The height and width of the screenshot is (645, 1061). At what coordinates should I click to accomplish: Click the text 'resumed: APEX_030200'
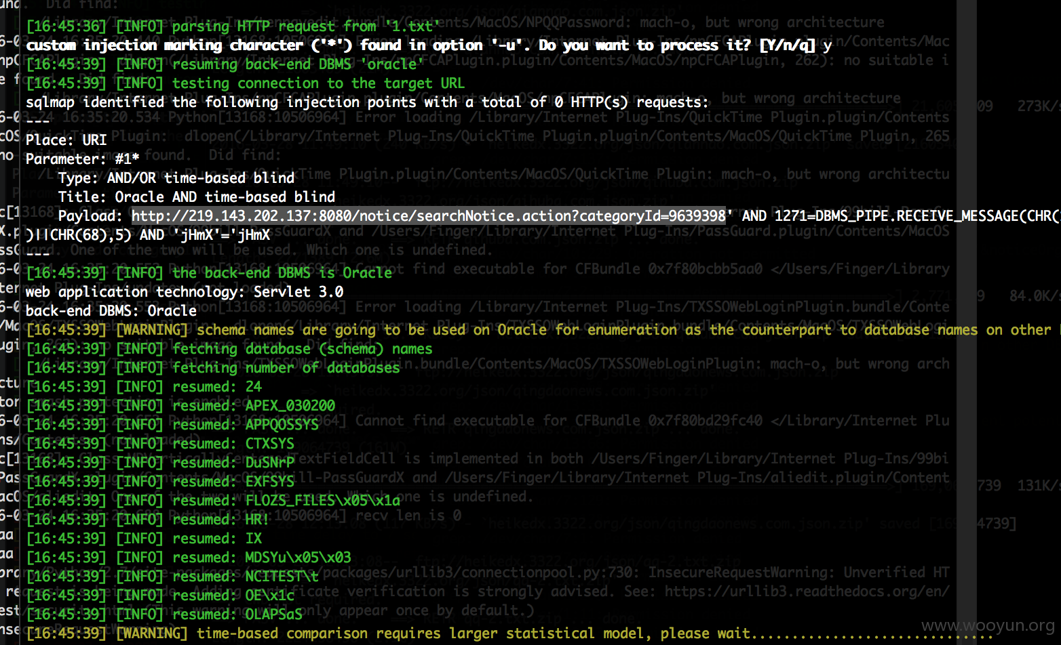pyautogui.click(x=254, y=405)
